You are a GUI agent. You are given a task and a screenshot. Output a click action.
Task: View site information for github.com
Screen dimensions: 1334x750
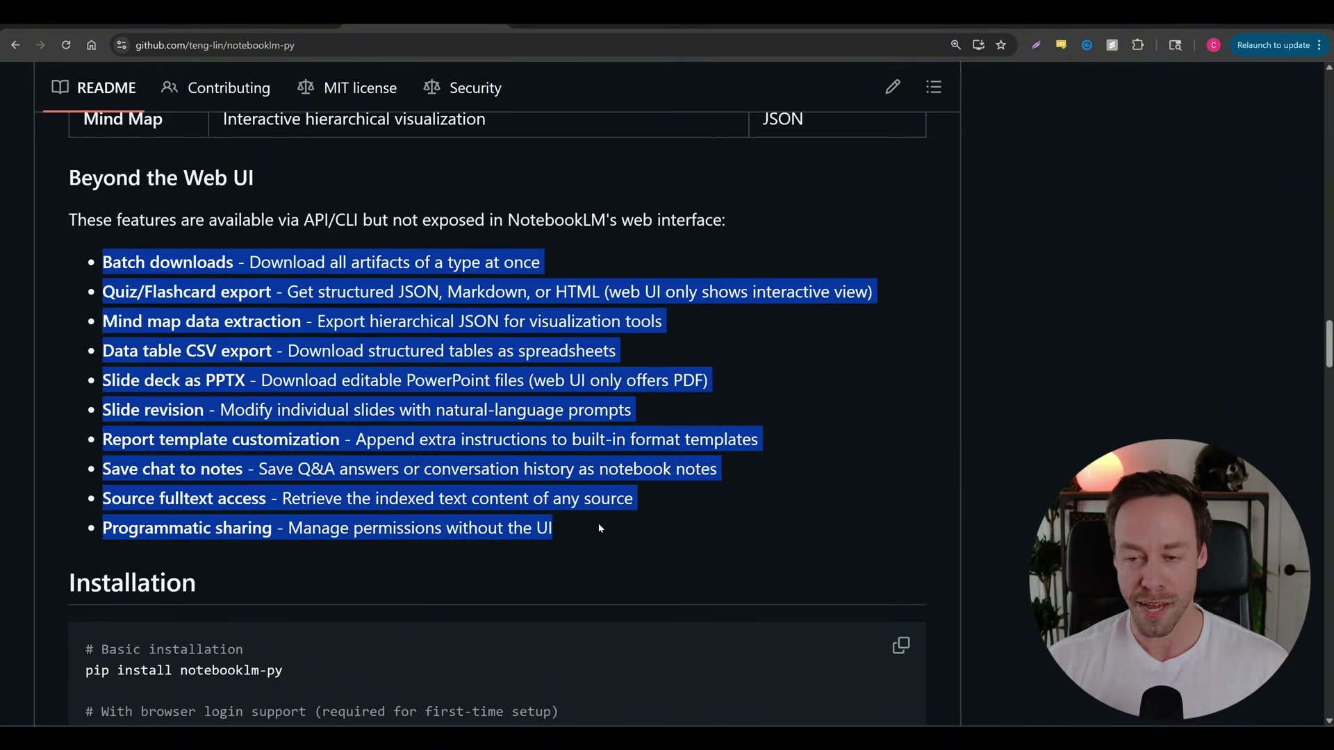coord(121,45)
